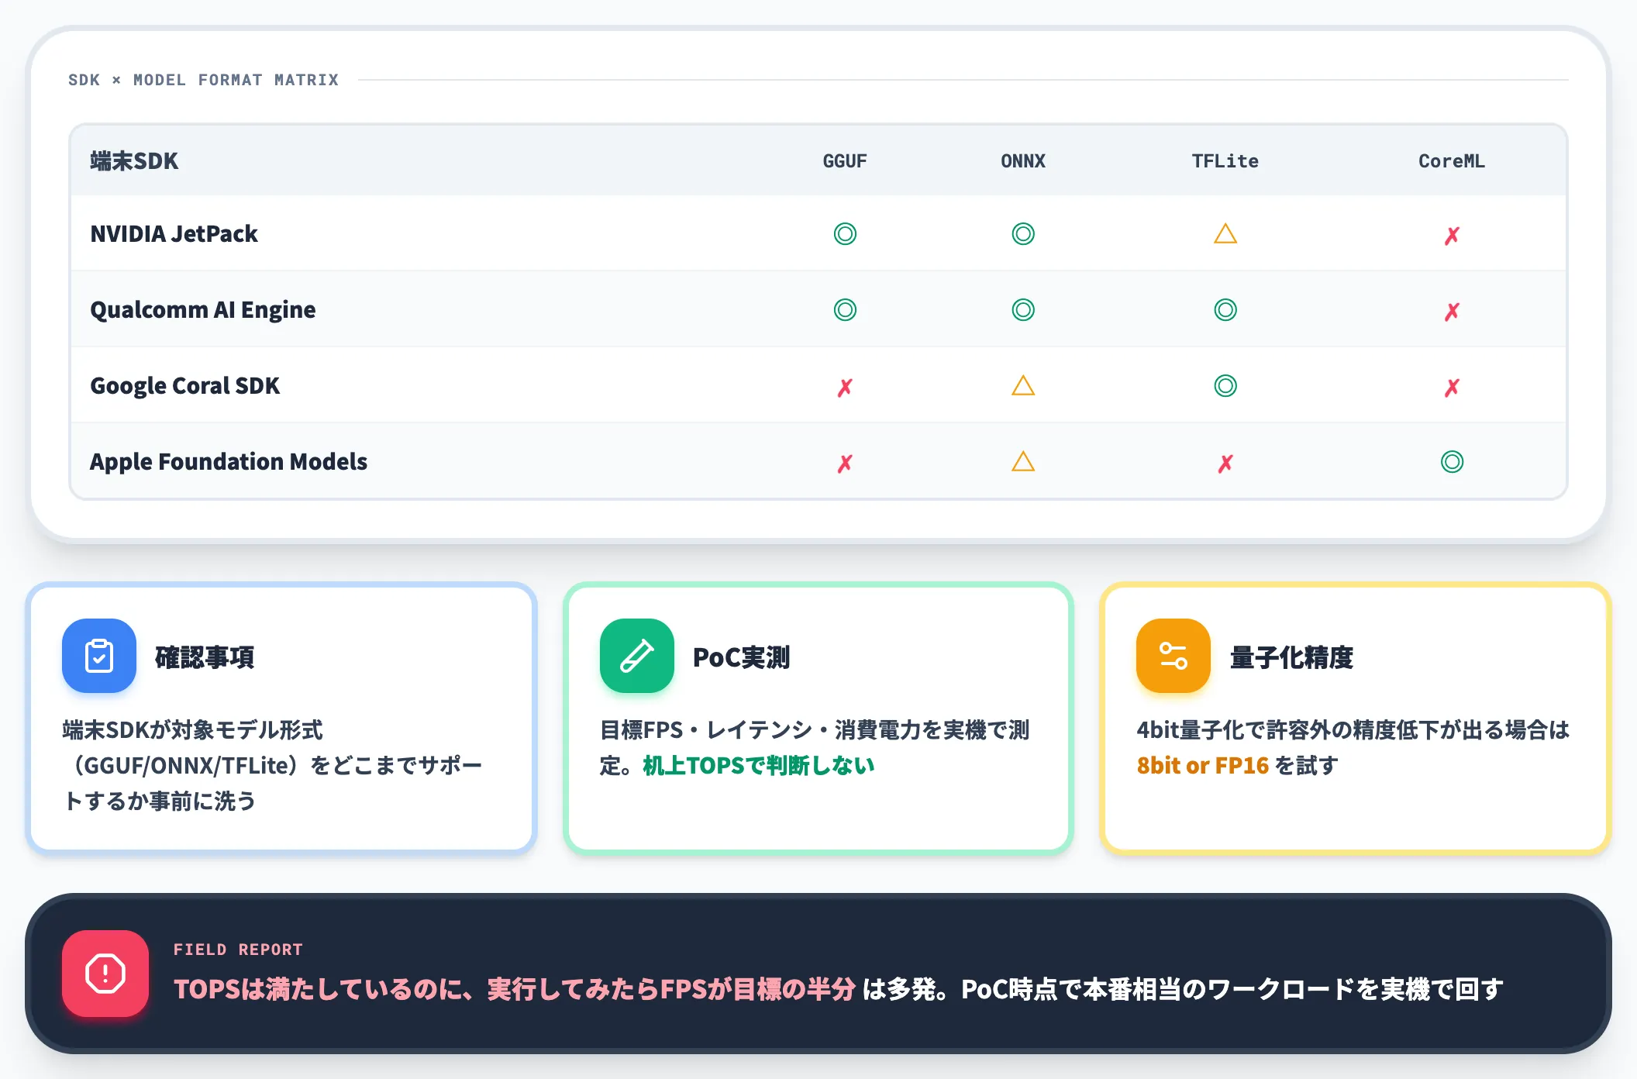Click the TFLite column header
This screenshot has height=1079, width=1637.
[1225, 161]
